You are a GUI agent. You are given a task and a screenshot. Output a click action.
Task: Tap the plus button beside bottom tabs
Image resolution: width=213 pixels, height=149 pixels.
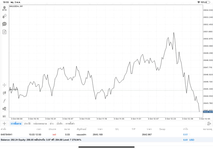tap(4, 124)
